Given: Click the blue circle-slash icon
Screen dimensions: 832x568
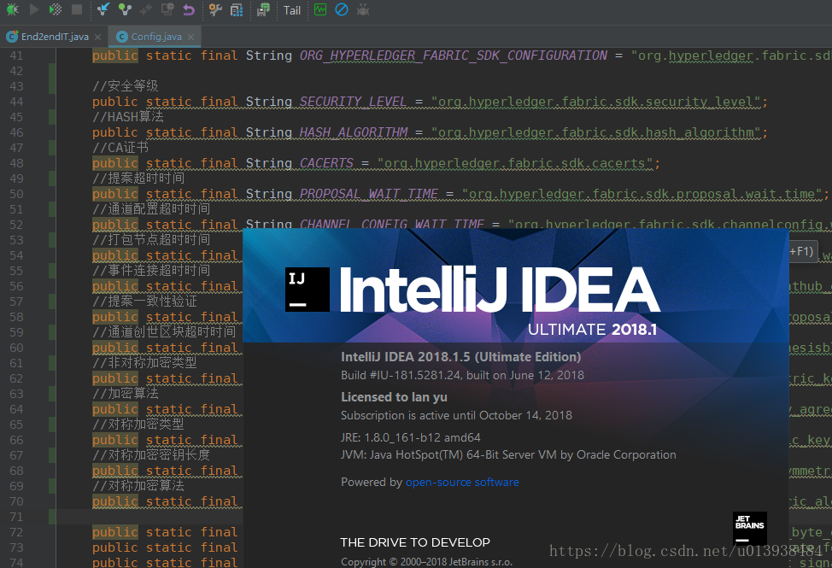Looking at the screenshot, I should coord(341,9).
